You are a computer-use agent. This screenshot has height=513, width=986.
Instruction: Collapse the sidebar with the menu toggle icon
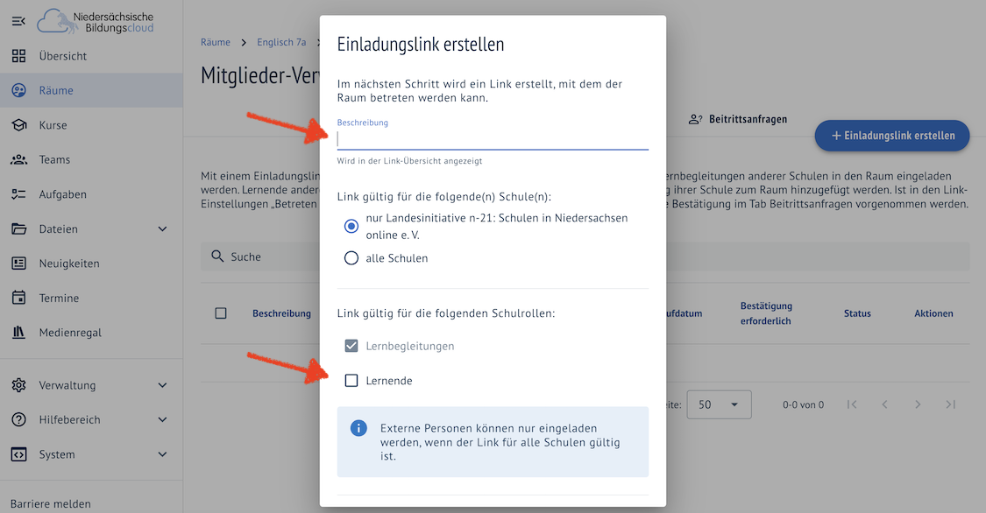point(18,21)
